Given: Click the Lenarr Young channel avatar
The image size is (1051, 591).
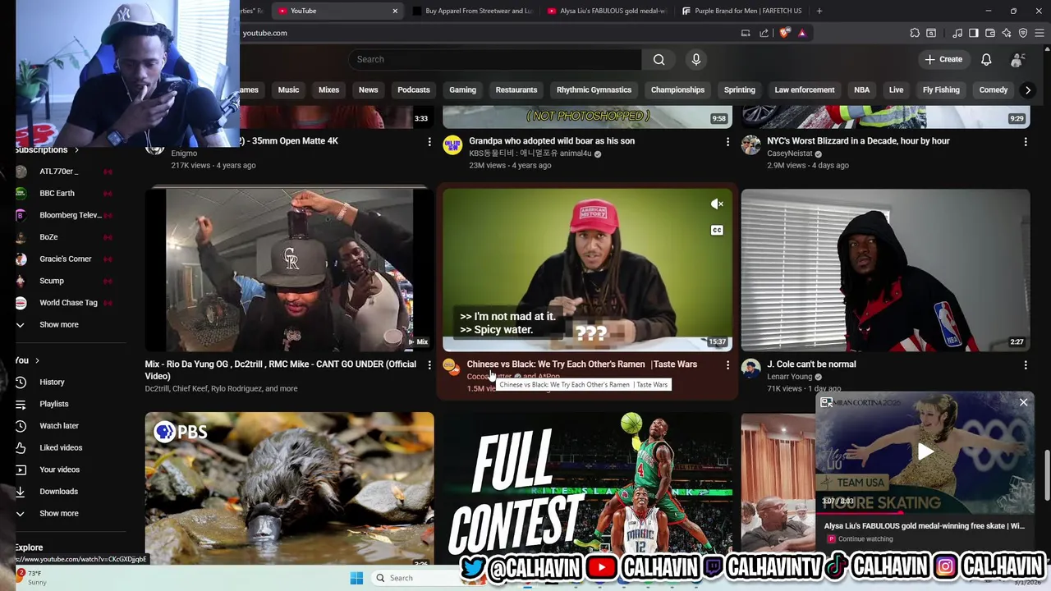Looking at the screenshot, I should click(750, 368).
